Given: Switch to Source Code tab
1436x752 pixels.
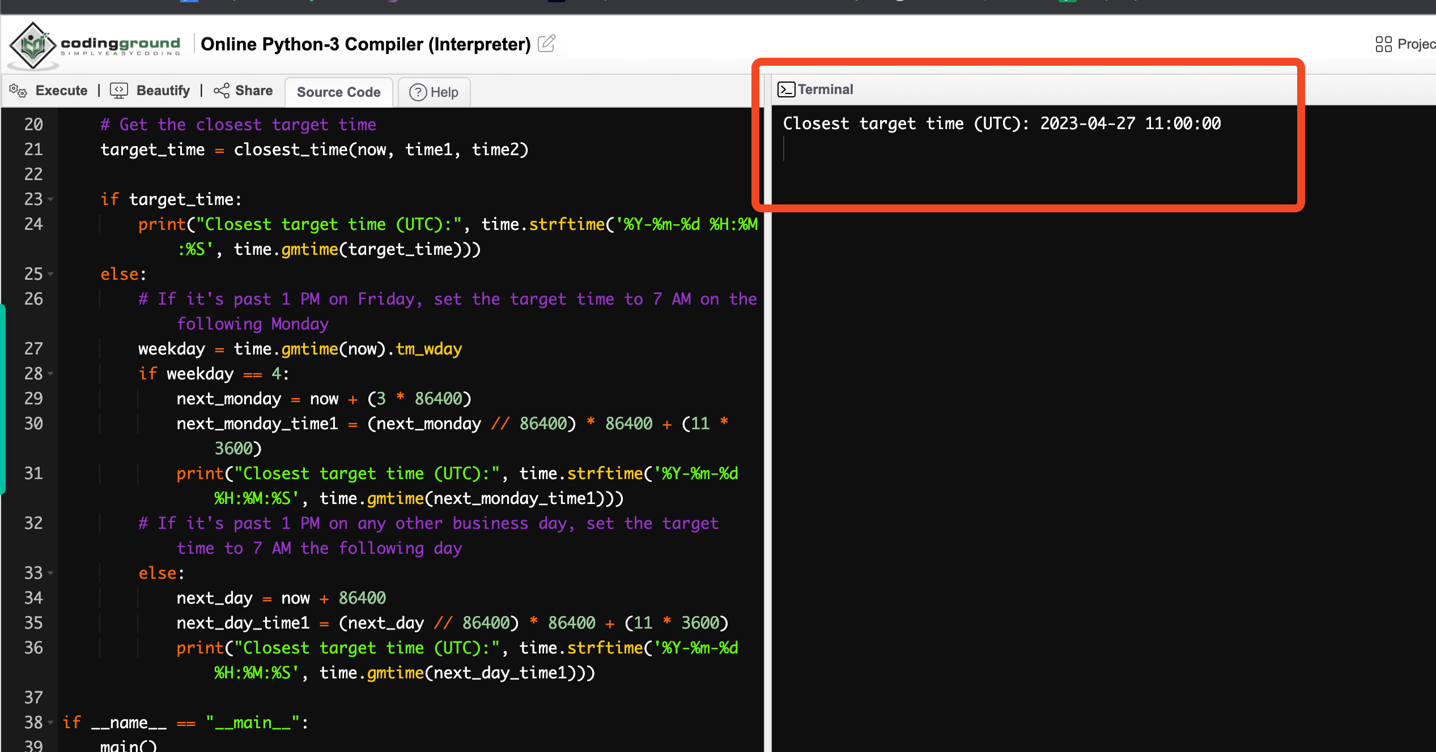Looking at the screenshot, I should coord(338,92).
